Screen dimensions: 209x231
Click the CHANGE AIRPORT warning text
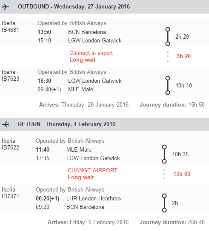[x=92, y=170]
